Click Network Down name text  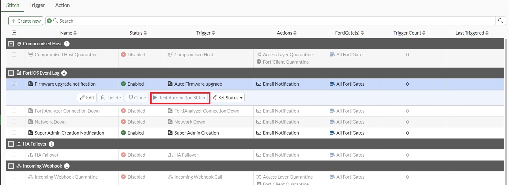coord(50,122)
